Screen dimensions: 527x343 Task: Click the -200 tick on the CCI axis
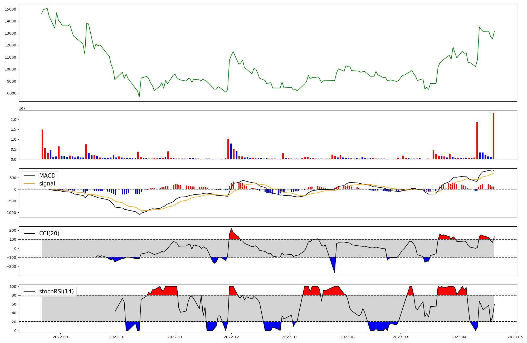pyautogui.click(x=11, y=266)
